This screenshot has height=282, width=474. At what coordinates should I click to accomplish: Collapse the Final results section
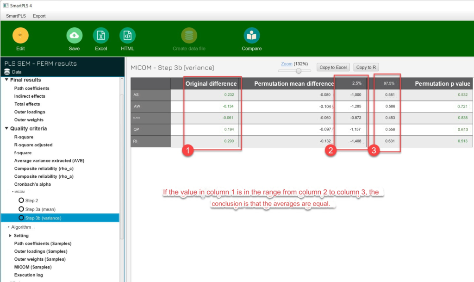[6, 80]
